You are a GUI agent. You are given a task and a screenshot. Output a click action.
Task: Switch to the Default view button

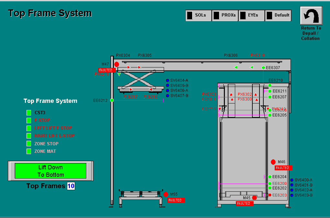coord(278,15)
